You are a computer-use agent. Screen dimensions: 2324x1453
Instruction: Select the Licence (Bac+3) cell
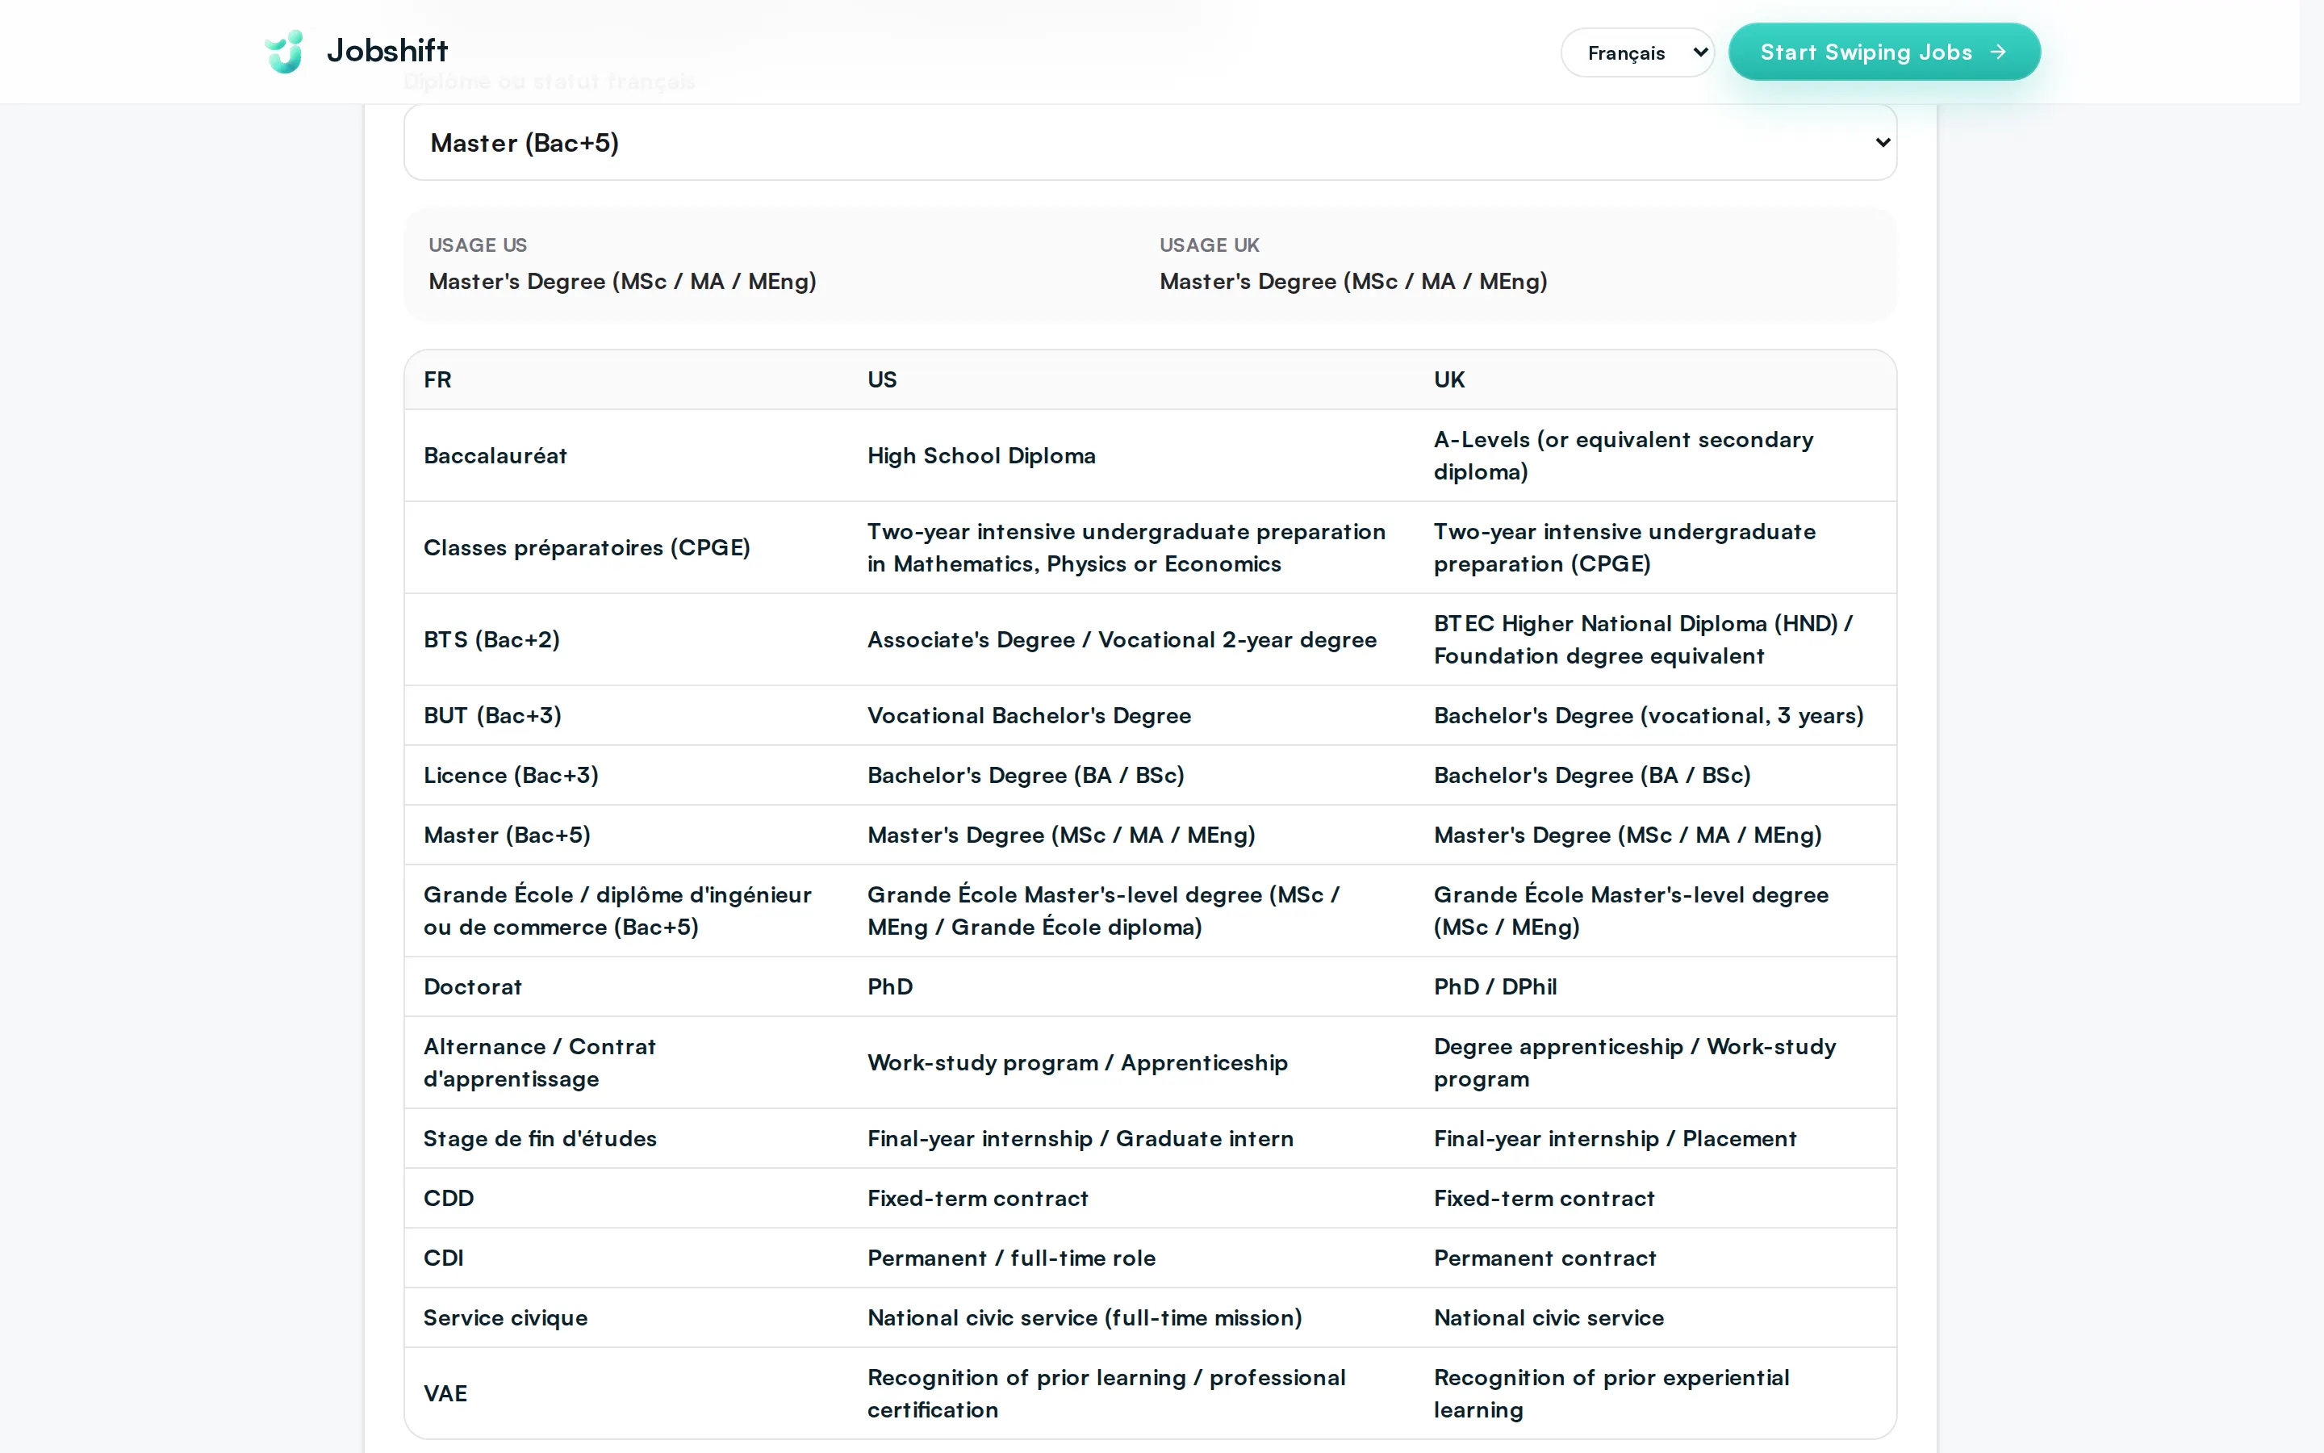pyautogui.click(x=511, y=776)
